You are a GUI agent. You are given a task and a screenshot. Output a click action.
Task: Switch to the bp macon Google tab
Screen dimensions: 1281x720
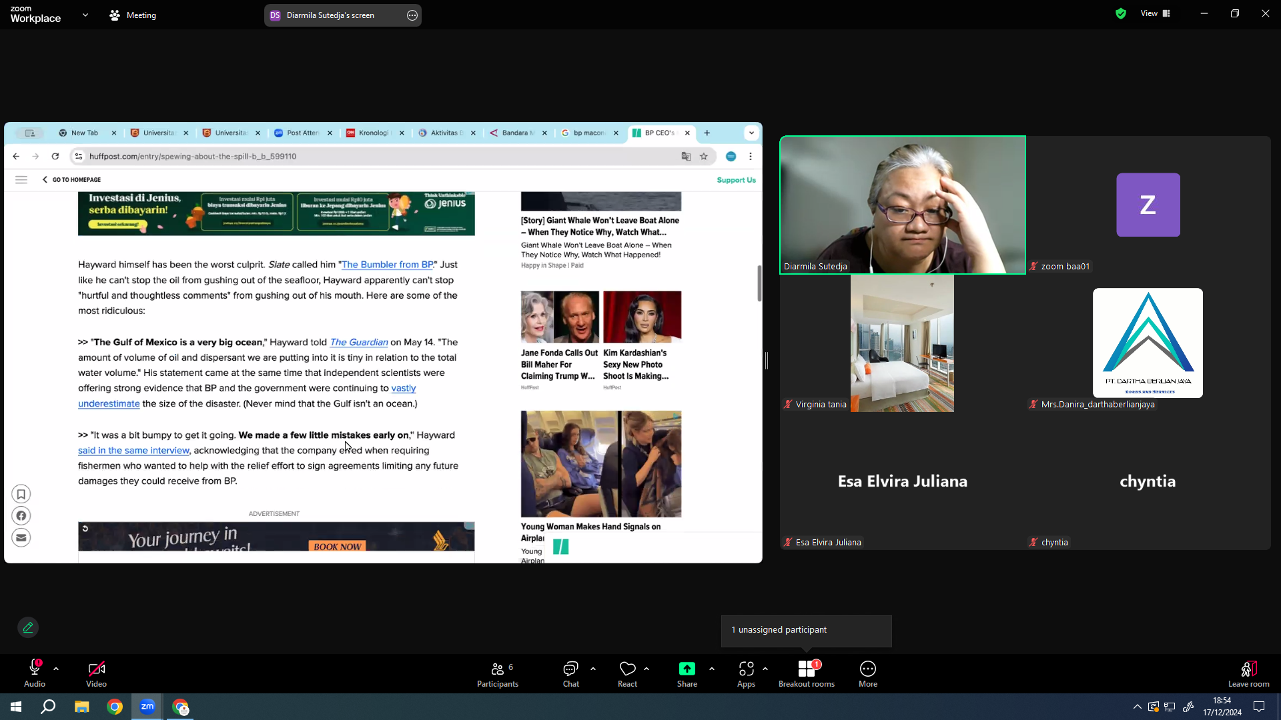[x=588, y=133]
